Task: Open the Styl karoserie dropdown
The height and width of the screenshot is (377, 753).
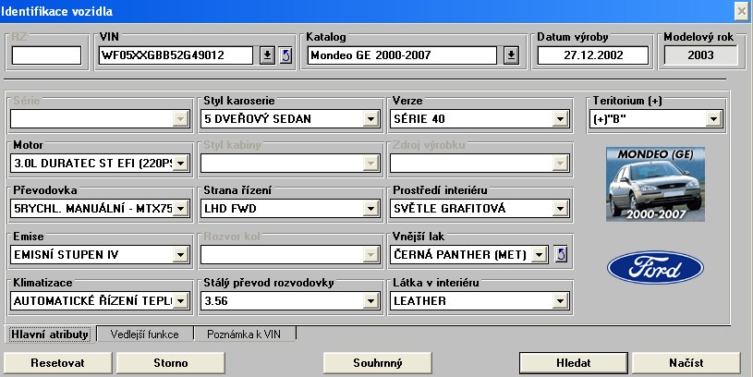Action: (x=370, y=119)
